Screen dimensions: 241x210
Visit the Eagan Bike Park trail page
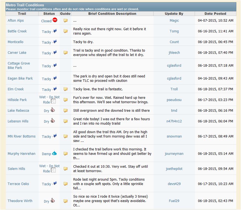coord(20,79)
